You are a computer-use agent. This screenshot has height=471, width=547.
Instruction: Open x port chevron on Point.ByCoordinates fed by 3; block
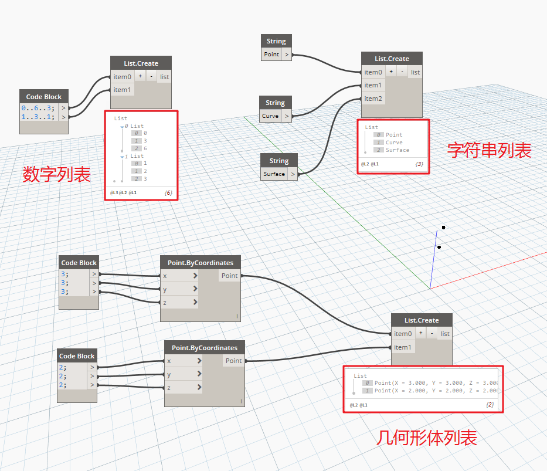(195, 276)
